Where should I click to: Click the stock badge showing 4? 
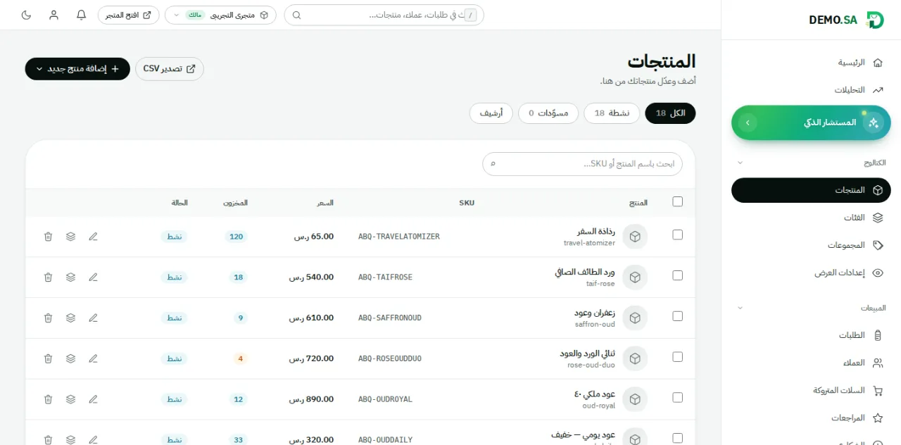[x=241, y=358]
